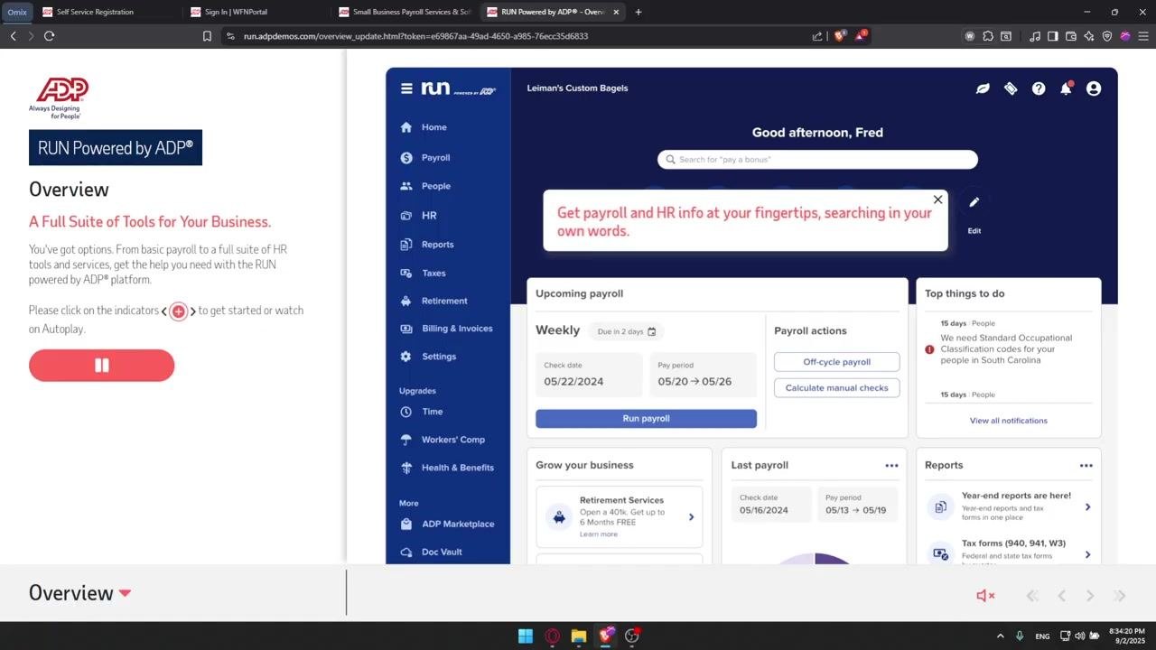Screen dimensions: 1156x650
Task: Click the payroll search field
Action: pos(817,160)
